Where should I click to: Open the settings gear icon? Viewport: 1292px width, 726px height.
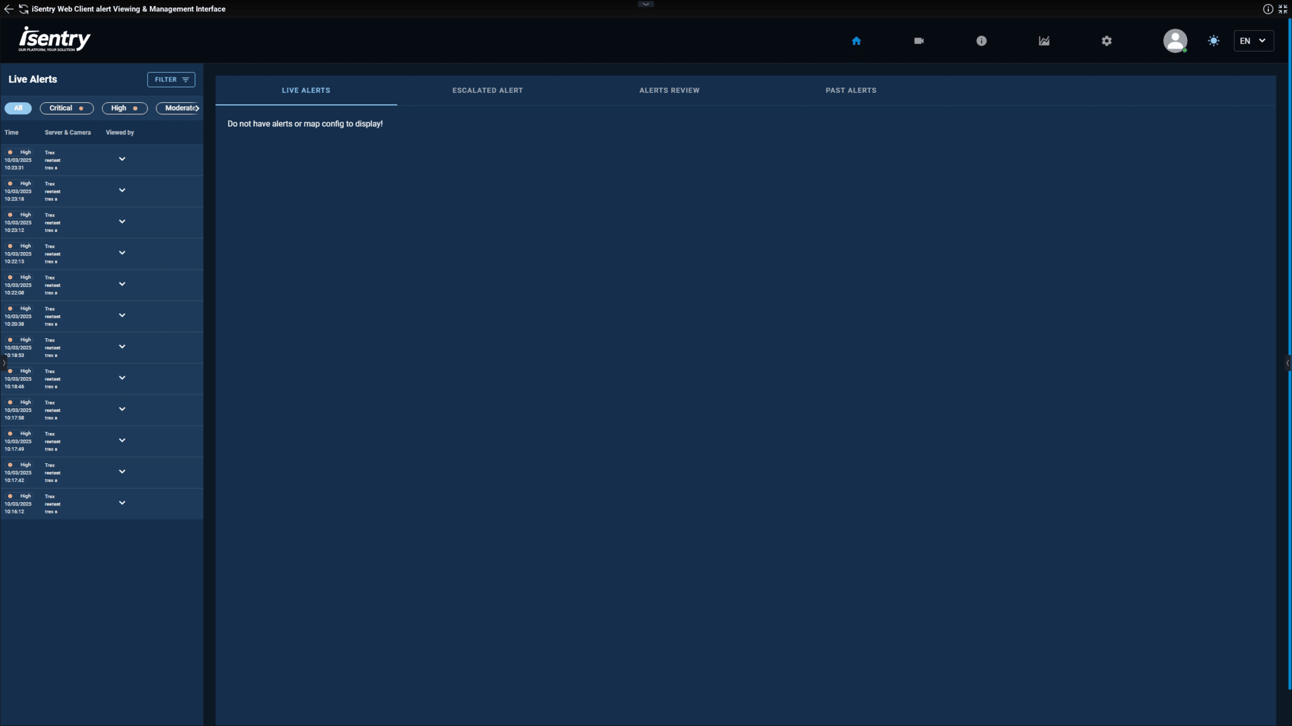[1106, 41]
